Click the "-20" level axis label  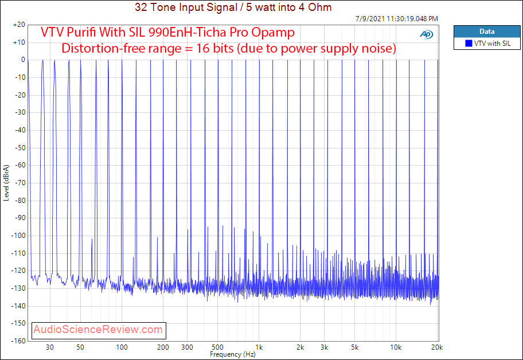click(x=20, y=95)
